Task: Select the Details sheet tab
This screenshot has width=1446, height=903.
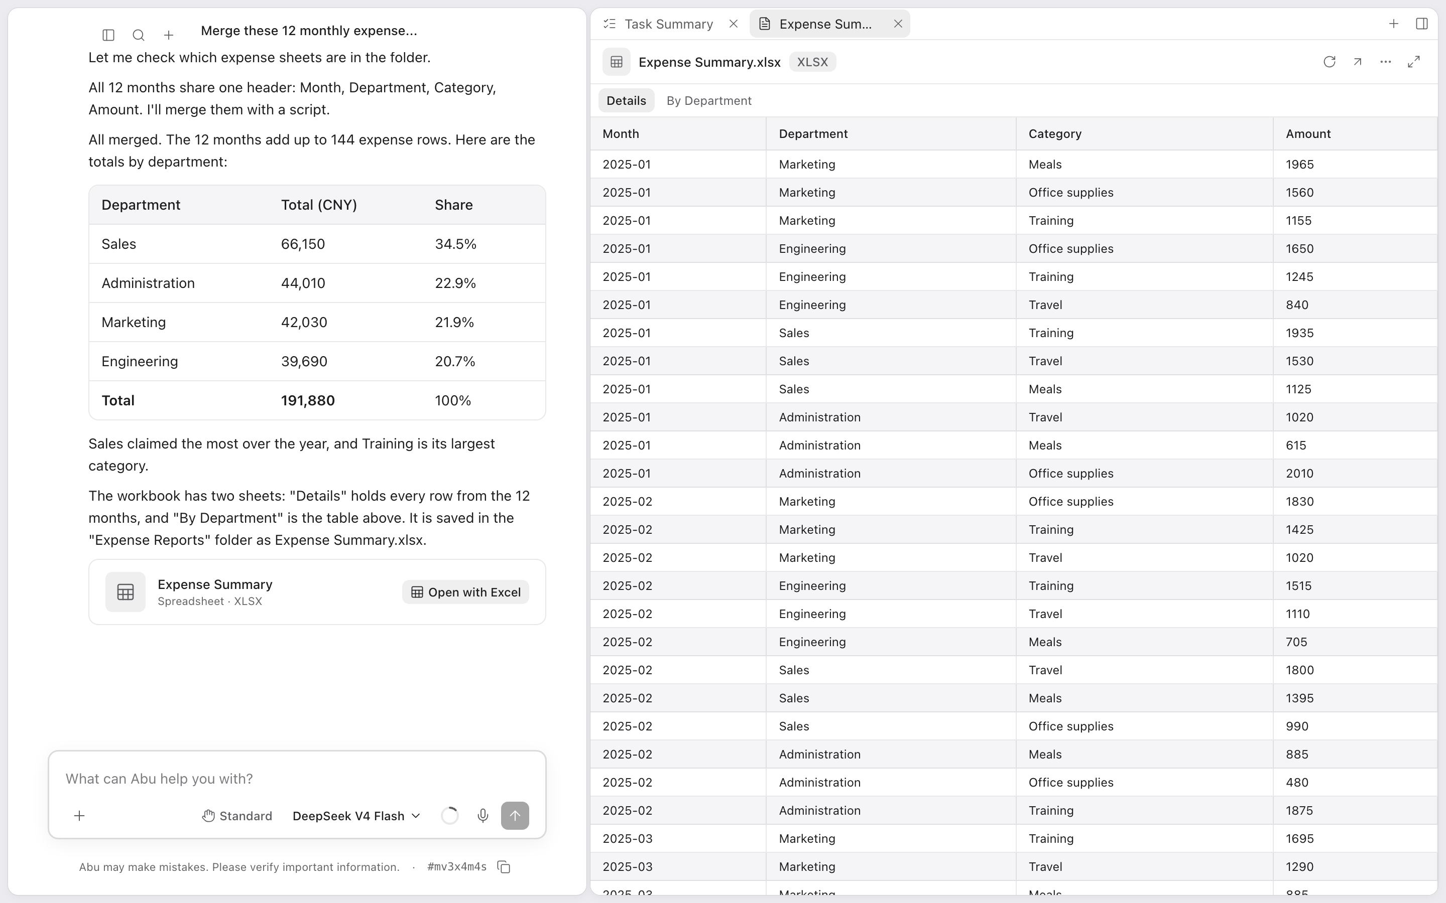Action: (x=626, y=101)
